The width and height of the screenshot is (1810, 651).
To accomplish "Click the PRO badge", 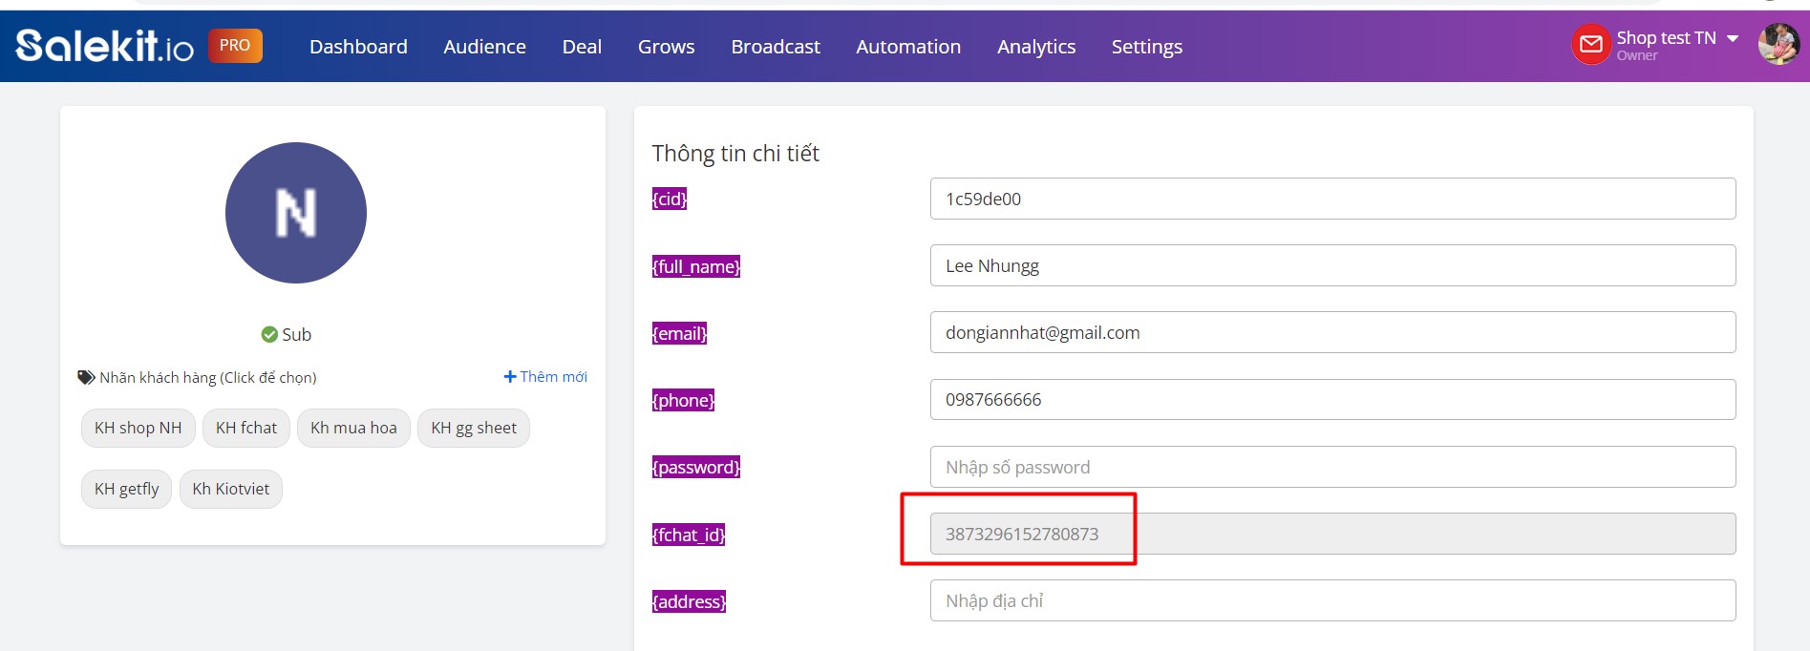I will 235,45.
